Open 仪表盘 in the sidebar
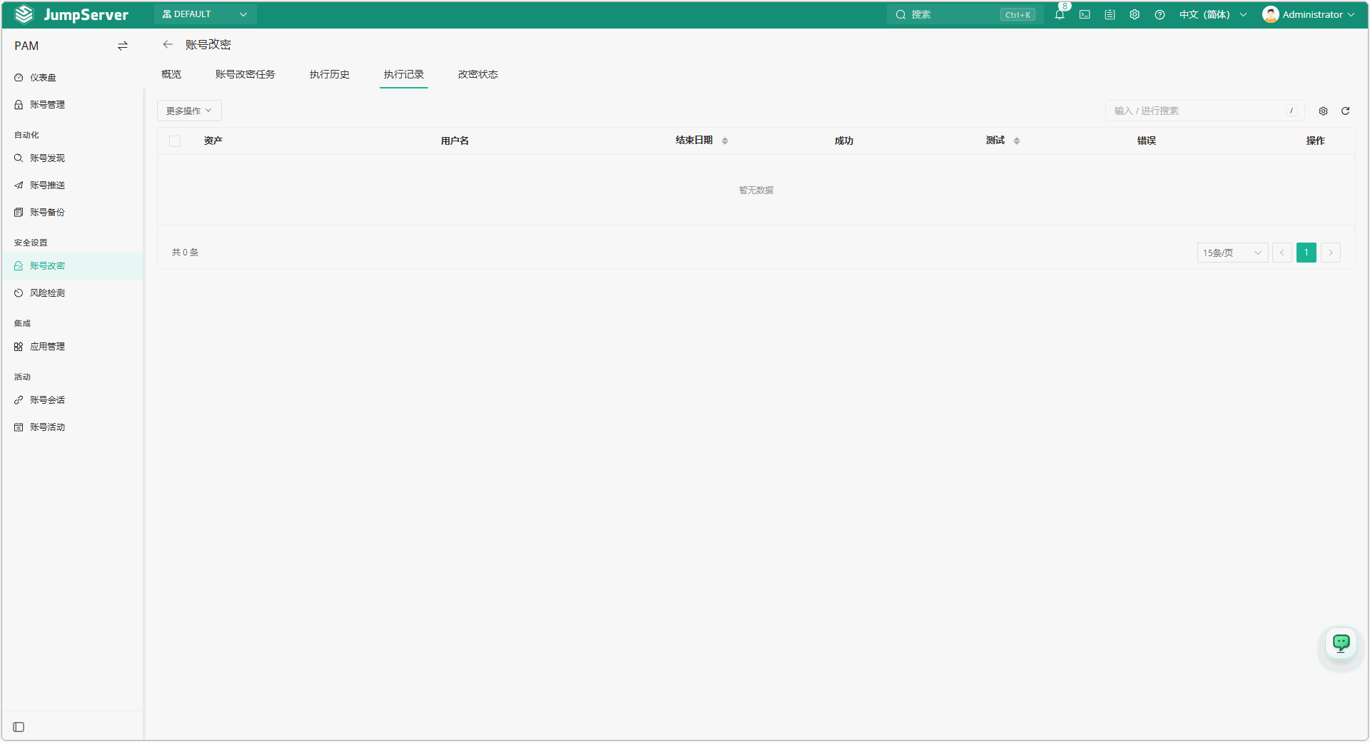The width and height of the screenshot is (1370, 742). (x=72, y=78)
